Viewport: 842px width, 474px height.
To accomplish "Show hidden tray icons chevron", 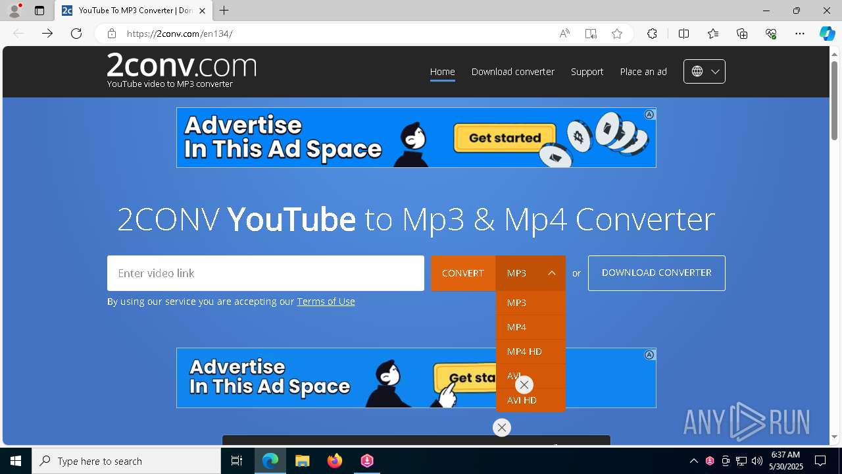I will pyautogui.click(x=693, y=461).
